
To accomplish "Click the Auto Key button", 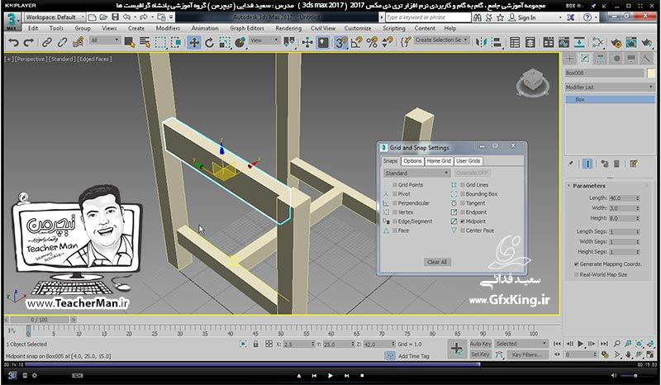I will 480,344.
